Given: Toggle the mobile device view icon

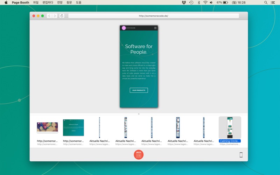Looking at the screenshot, I should [x=241, y=155].
